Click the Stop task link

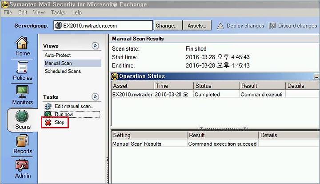(x=60, y=122)
